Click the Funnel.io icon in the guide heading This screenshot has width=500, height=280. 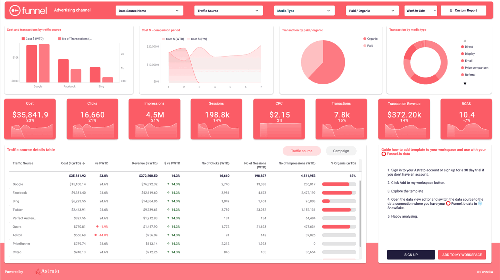pyautogui.click(x=384, y=154)
